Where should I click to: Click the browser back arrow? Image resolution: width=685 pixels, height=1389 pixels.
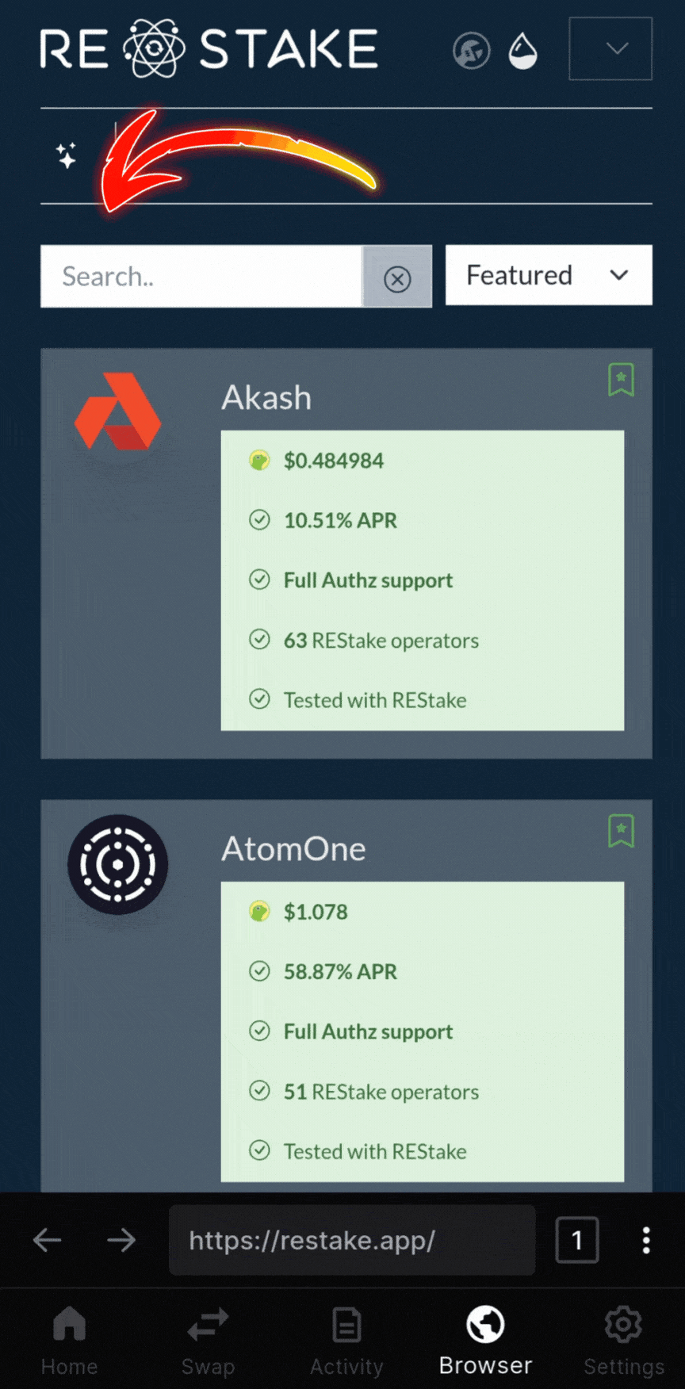coord(46,1240)
